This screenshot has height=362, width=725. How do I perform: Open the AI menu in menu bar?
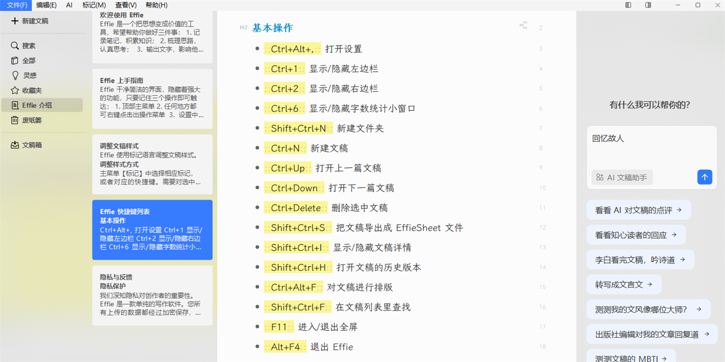click(69, 4)
